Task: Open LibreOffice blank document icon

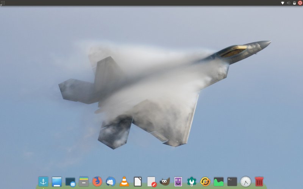Action: [138, 181]
